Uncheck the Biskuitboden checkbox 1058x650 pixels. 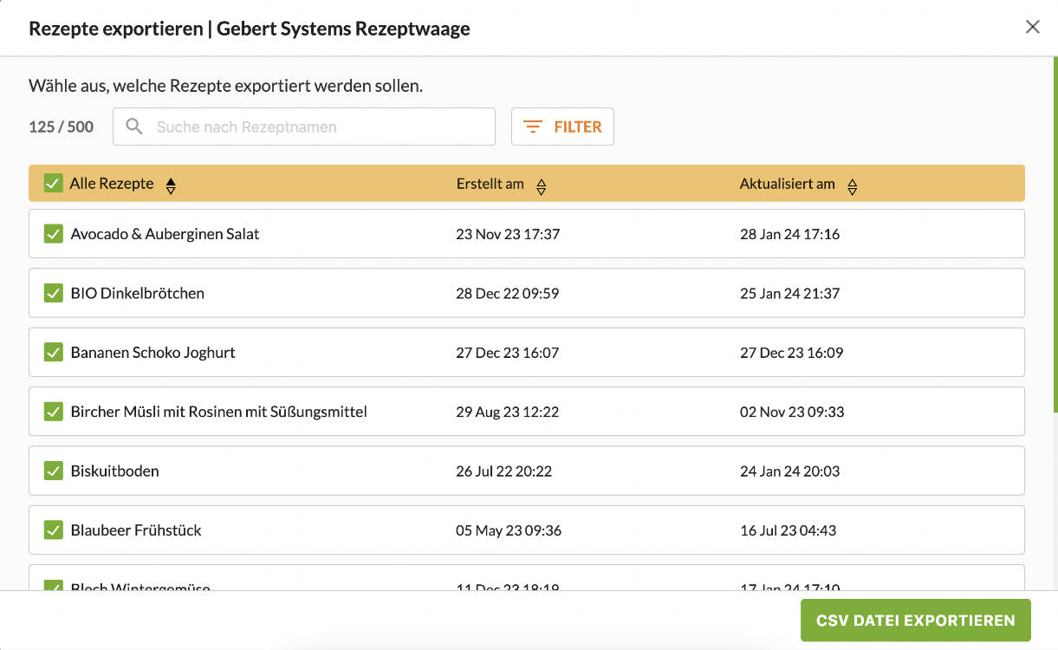[x=54, y=471]
